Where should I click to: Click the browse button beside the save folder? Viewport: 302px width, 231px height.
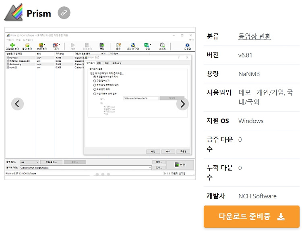[x=159, y=168]
